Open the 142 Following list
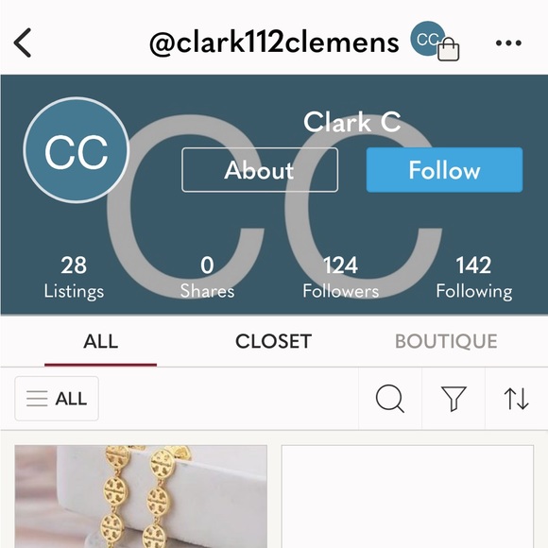This screenshot has height=548, width=548. point(474,278)
